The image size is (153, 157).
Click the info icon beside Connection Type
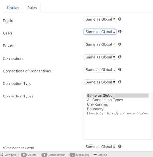120,82
